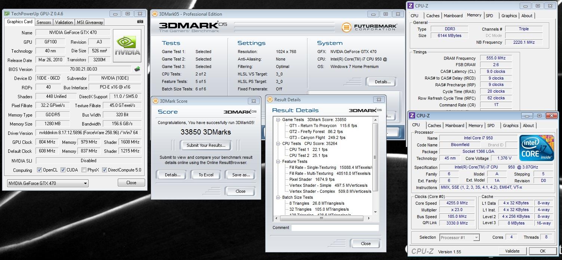This screenshot has height=260, width=562.
Task: Open Graphics tab in the lower CPU-Z window
Action: [510, 126]
